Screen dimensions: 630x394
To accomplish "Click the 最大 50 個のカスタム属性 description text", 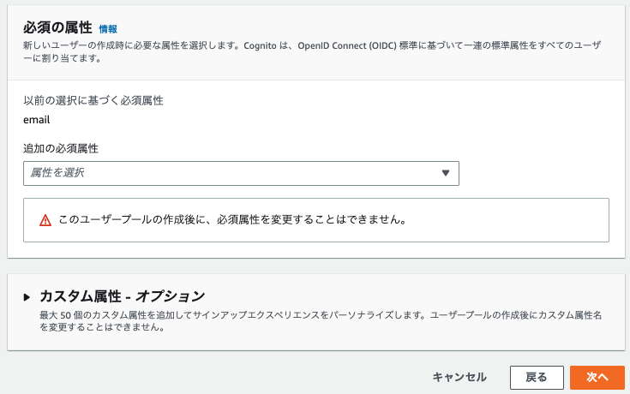I will (x=321, y=321).
